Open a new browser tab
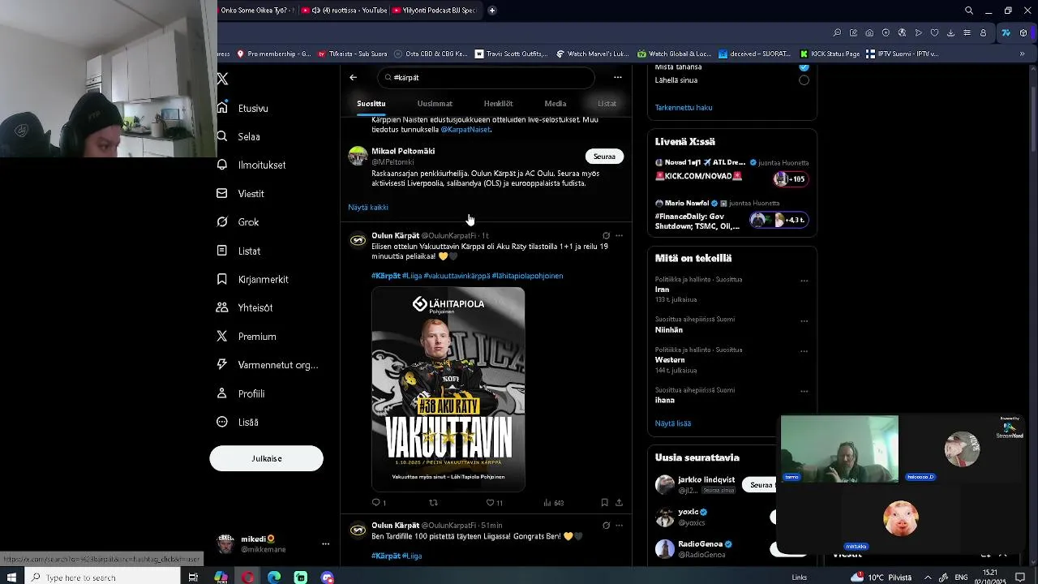 coord(491,11)
